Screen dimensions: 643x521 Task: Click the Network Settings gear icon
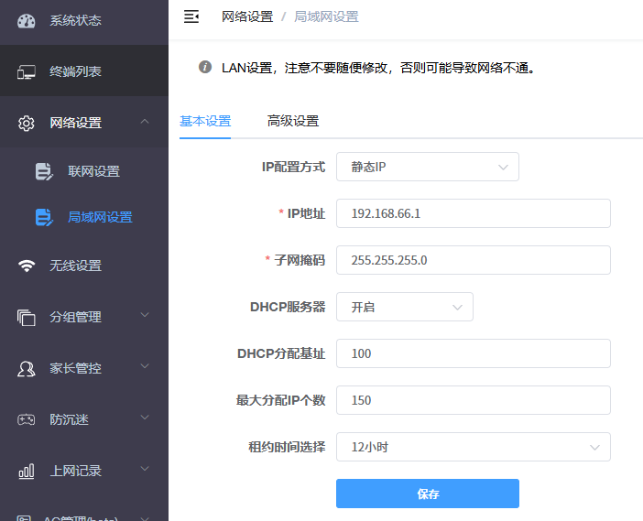(27, 123)
